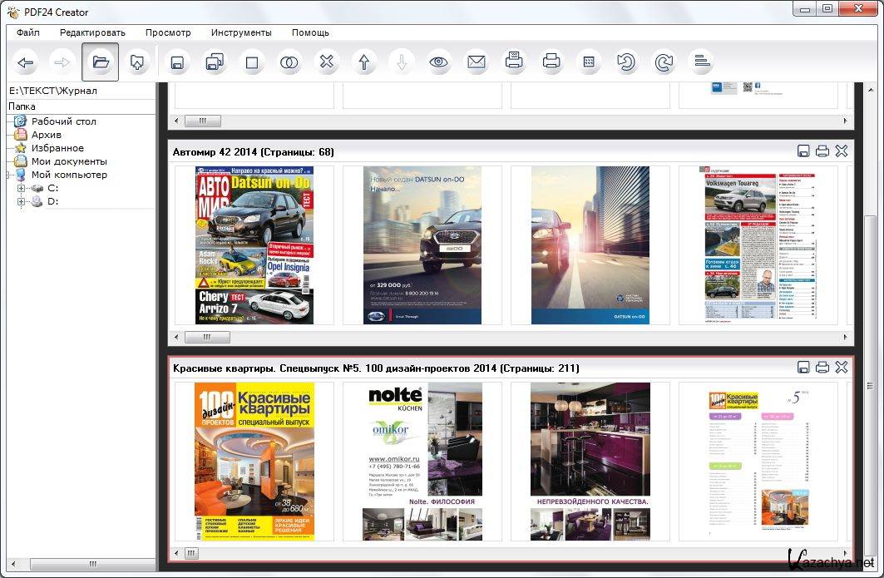The width and height of the screenshot is (884, 578).
Task: Click the merge overlapping circles icon
Action: point(289,62)
